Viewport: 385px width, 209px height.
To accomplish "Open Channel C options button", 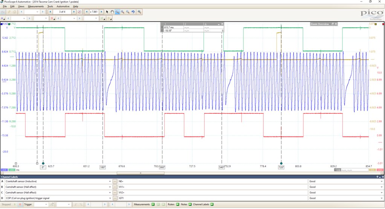I will point(103,18).
